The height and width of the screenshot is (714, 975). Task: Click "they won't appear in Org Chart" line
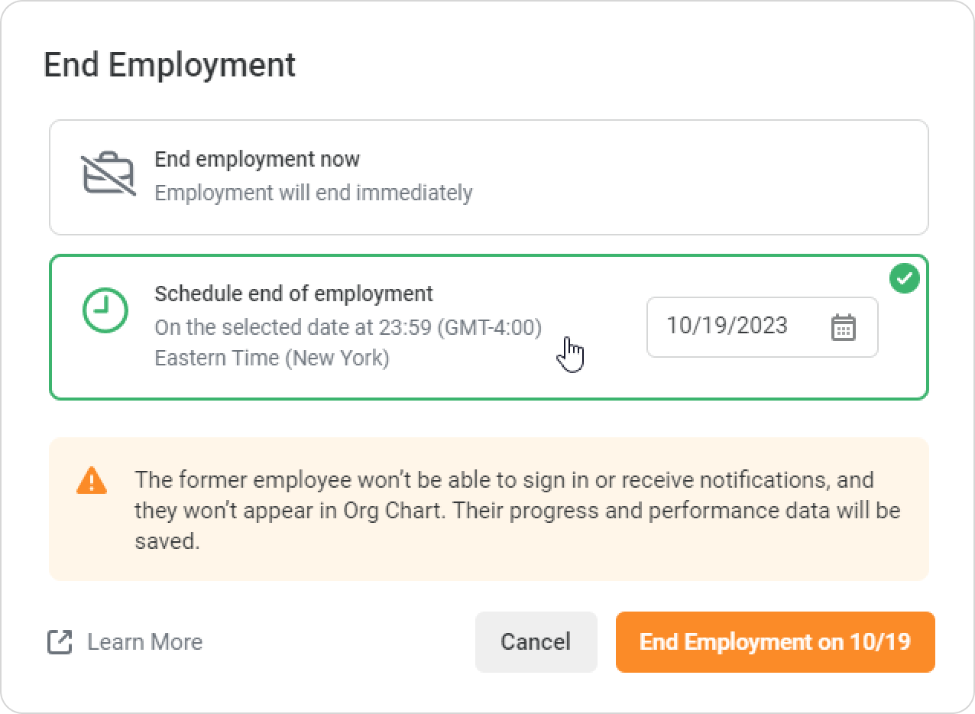[x=289, y=511]
